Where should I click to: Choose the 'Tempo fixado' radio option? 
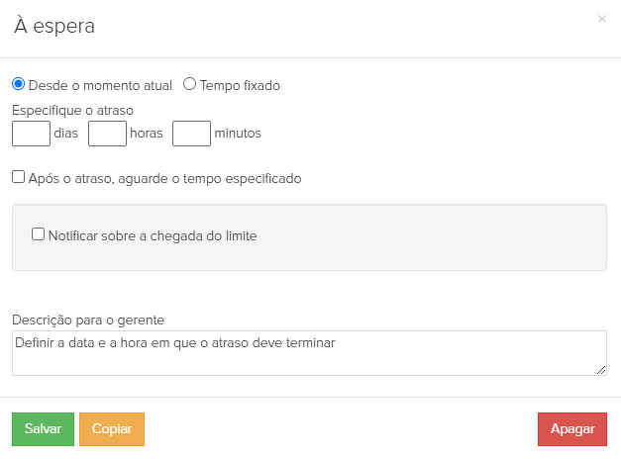coord(190,84)
